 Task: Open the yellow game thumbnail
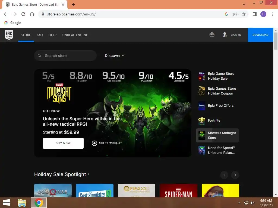pos(220,190)
